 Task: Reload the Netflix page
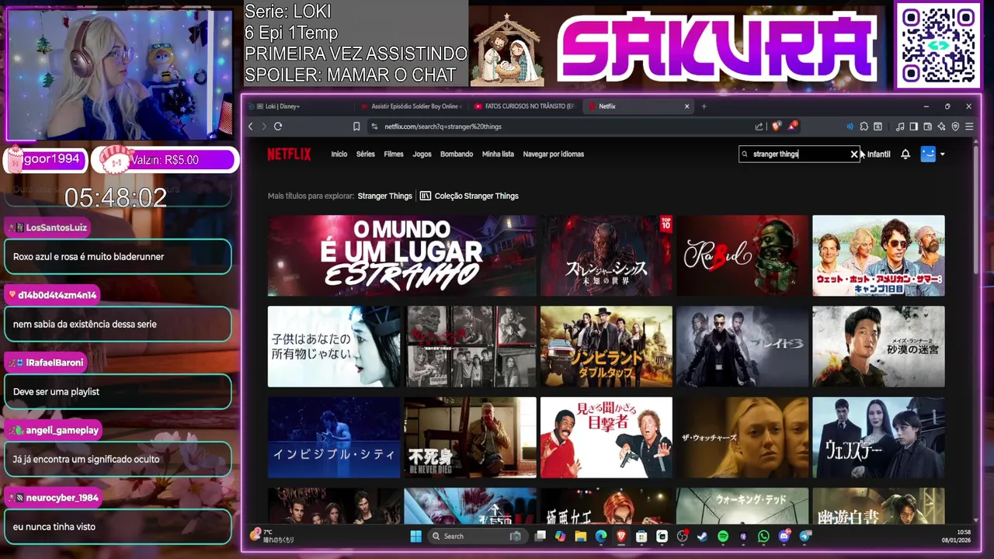coord(278,127)
